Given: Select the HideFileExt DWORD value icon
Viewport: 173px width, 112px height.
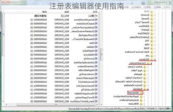Looking at the screenshot, I should pos(96,51).
